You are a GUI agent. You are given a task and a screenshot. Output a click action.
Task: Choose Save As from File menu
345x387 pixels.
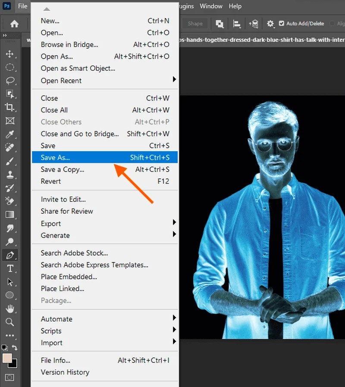point(105,157)
